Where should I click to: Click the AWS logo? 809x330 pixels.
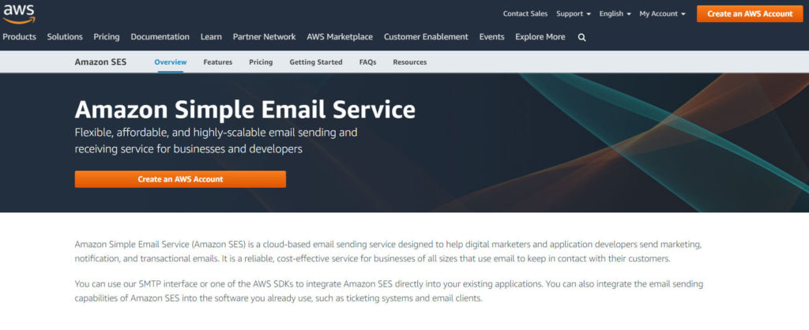click(x=19, y=13)
